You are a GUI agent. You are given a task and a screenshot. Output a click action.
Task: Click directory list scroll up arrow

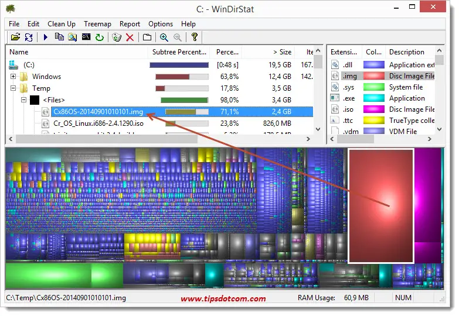[318, 51]
